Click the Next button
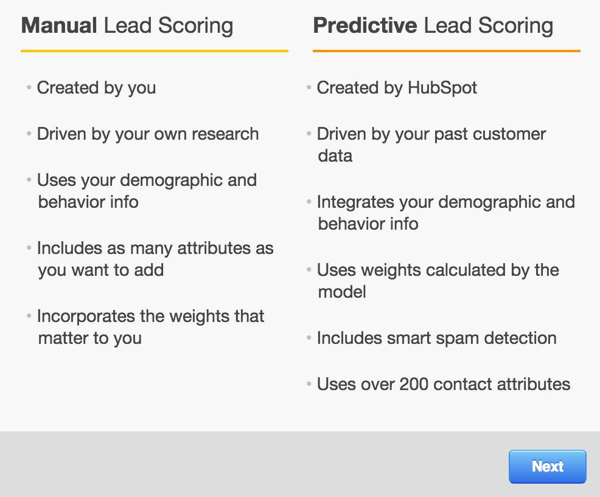This screenshot has width=600, height=497. pyautogui.click(x=547, y=466)
